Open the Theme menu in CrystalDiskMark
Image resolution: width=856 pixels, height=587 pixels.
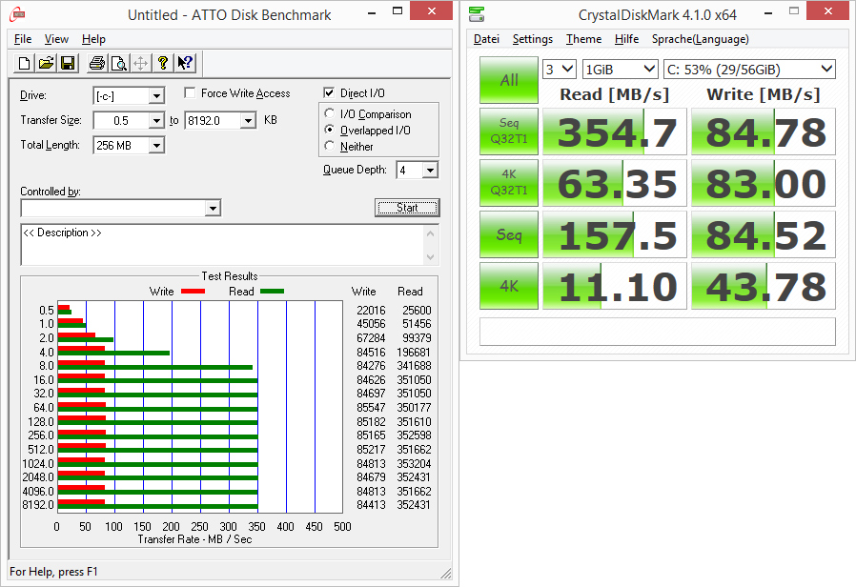click(x=583, y=39)
